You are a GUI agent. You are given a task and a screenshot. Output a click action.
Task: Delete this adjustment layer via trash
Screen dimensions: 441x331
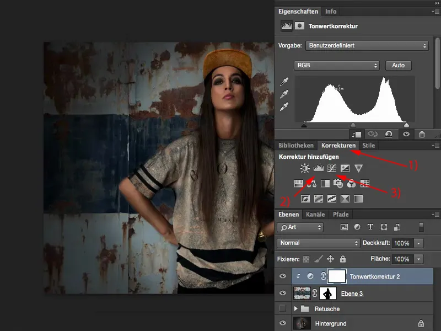(x=422, y=134)
